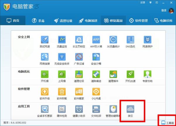
Task: Open the 软件管理 navigation tab
Action: (138, 21)
